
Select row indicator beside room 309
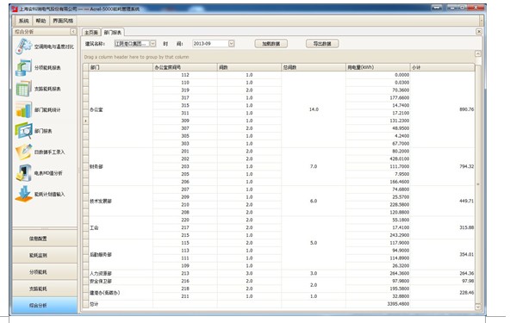pos(85,121)
